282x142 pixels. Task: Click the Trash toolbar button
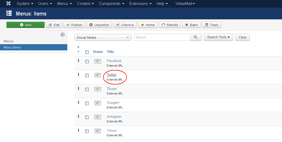pos(212,25)
